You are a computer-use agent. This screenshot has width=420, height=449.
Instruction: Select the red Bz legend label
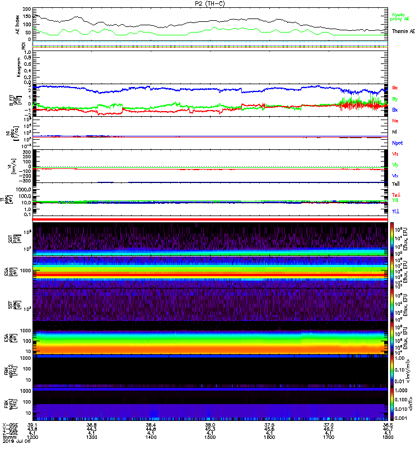[395, 88]
